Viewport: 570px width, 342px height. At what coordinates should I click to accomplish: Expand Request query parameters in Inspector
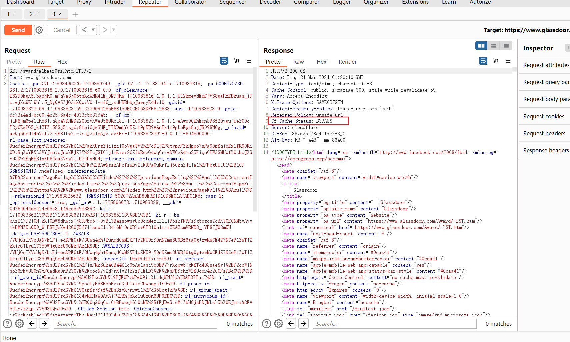tap(544, 82)
